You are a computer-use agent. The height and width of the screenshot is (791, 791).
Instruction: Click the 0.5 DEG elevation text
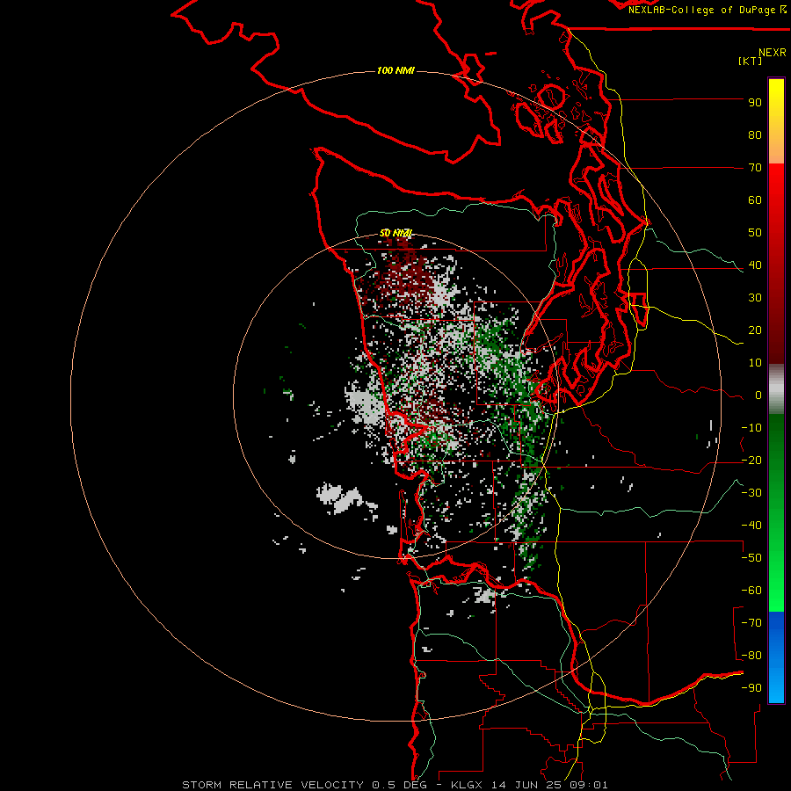pos(399,785)
